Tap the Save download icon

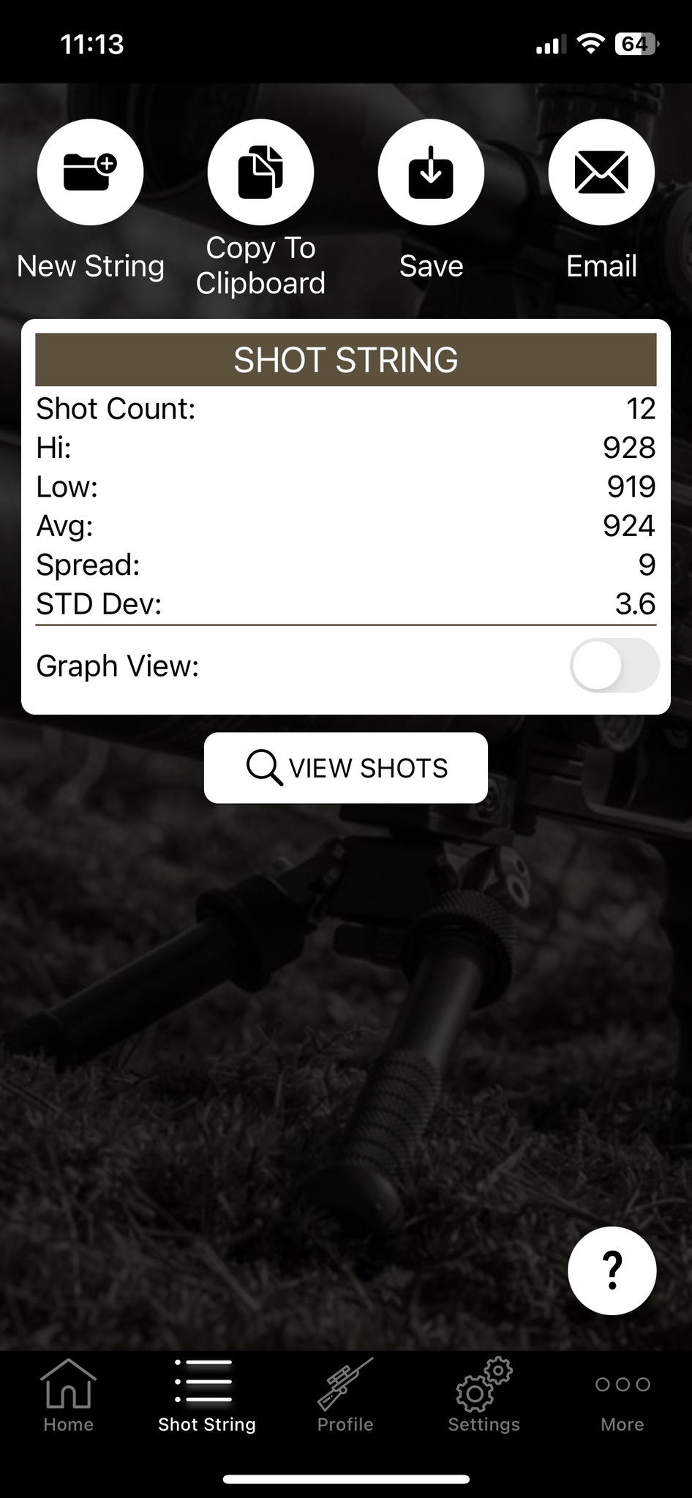[431, 173]
